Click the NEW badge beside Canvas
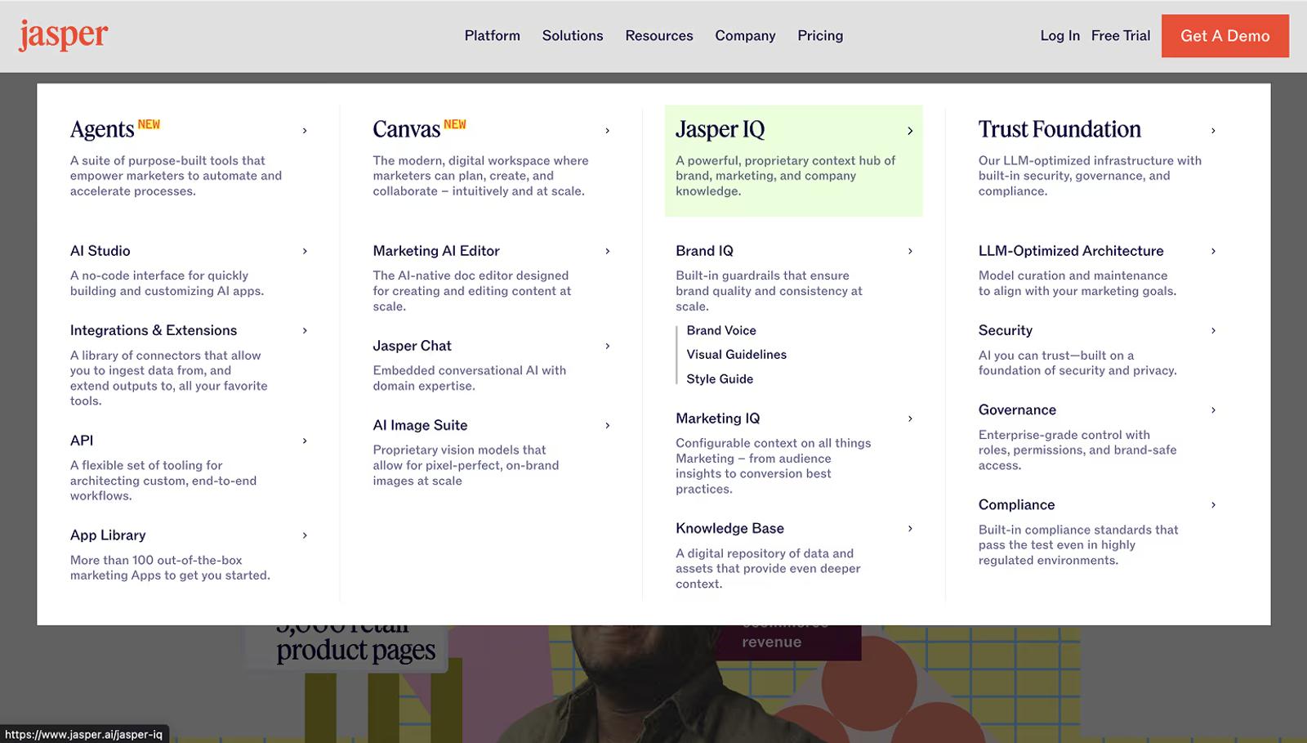 tap(455, 124)
